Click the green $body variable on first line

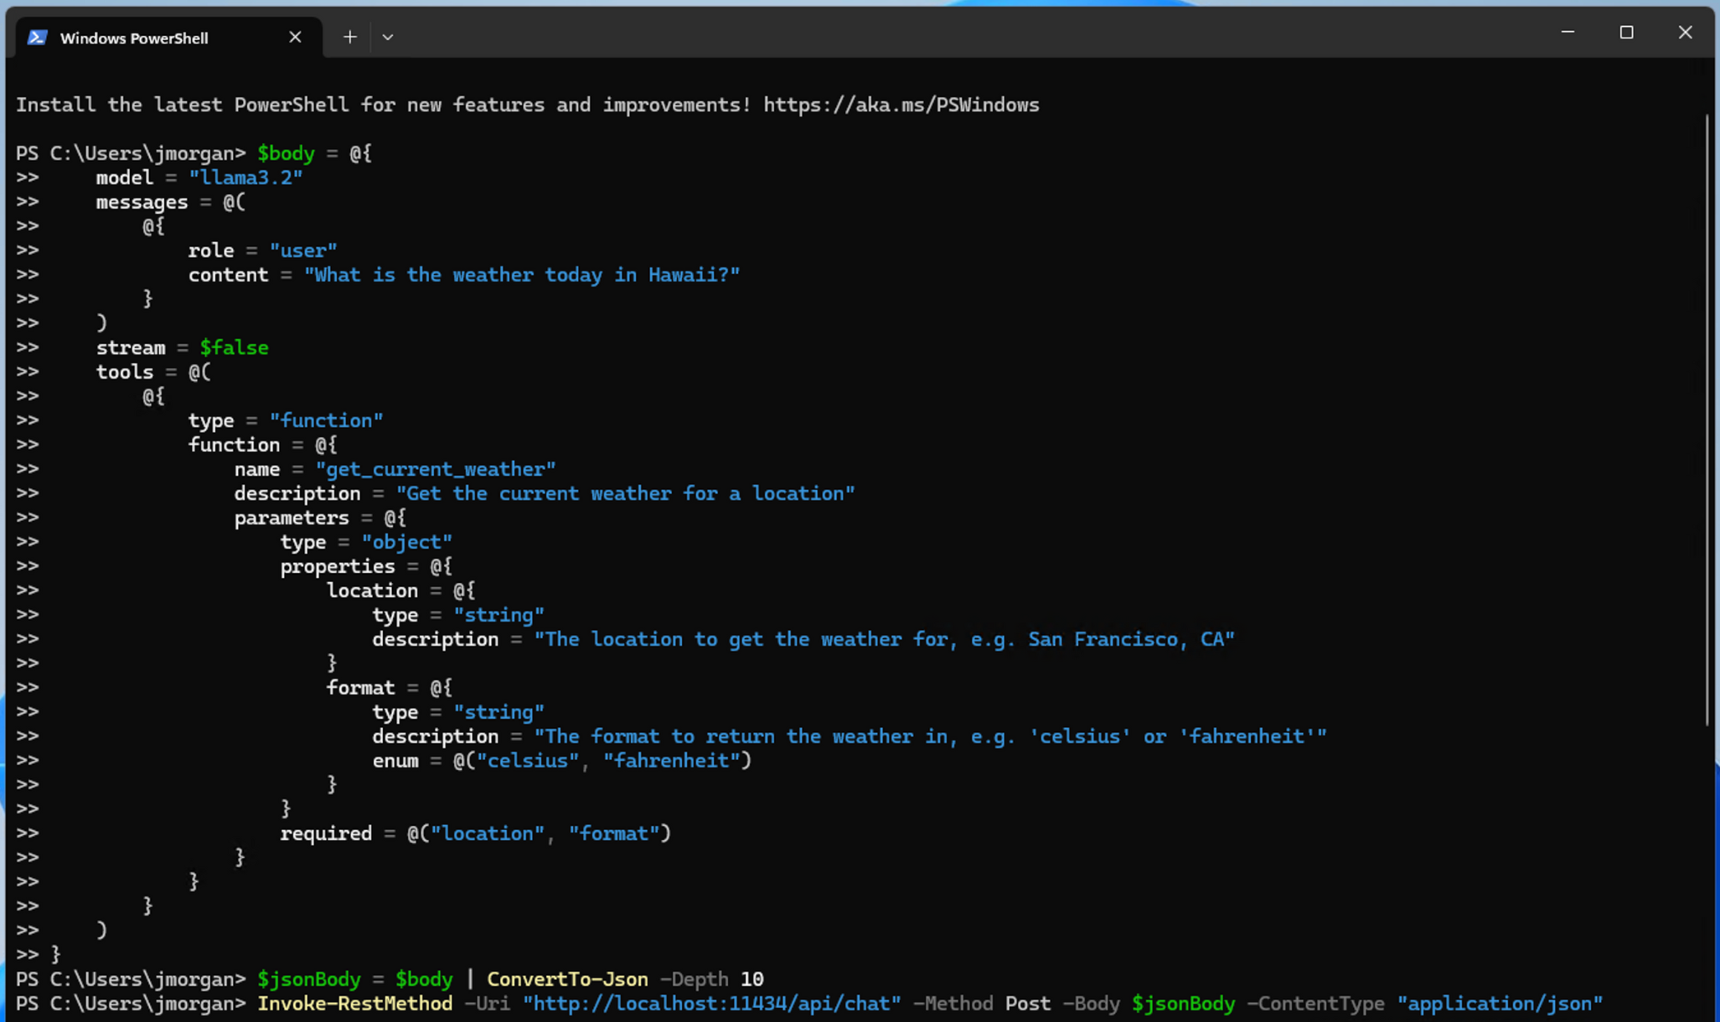(x=286, y=153)
